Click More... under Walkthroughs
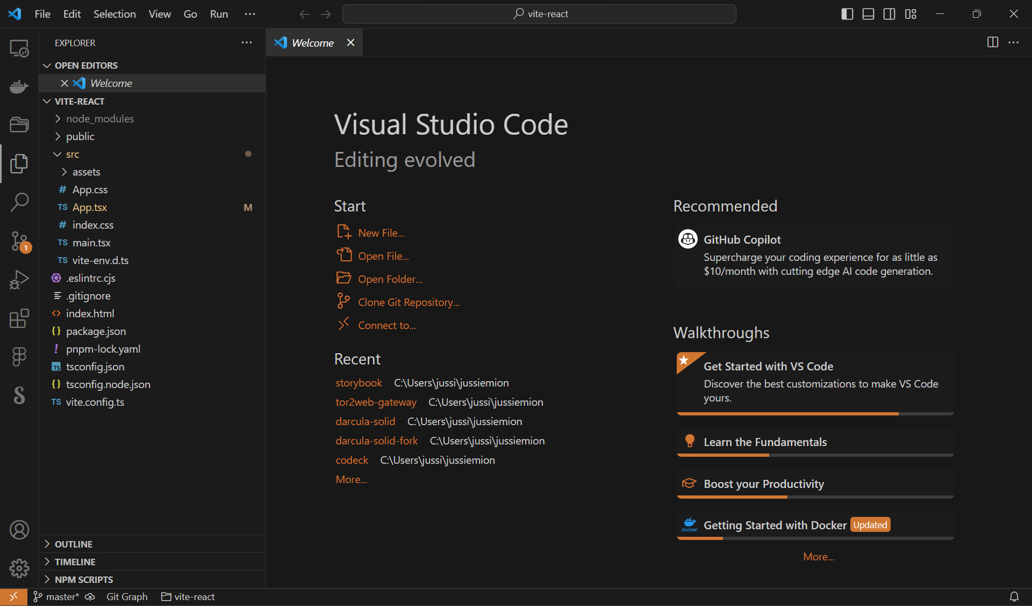 (819, 557)
